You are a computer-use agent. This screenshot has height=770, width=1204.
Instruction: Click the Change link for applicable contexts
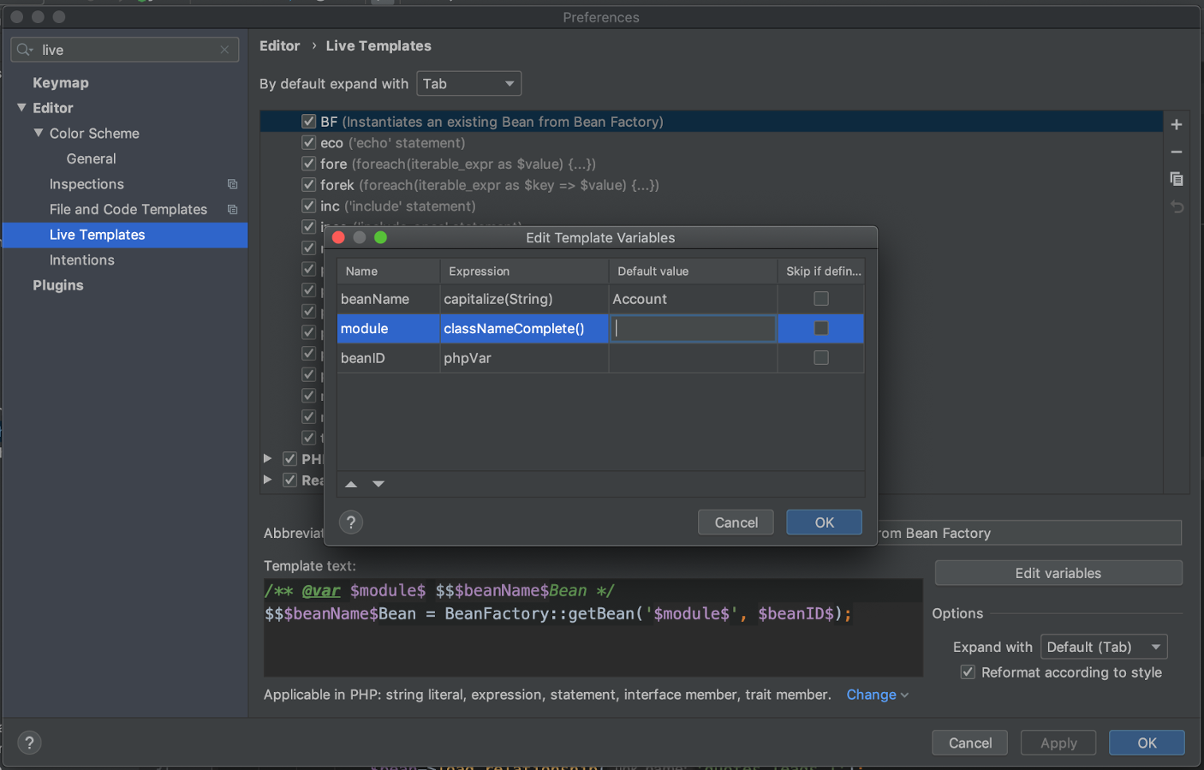871,695
